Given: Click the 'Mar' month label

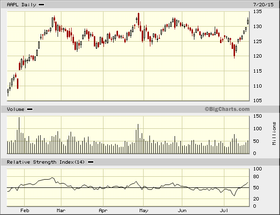Looking at the screenshot, I should click(x=61, y=211).
